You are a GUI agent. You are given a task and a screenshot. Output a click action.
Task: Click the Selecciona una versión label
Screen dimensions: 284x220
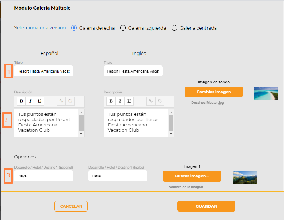pos(40,28)
